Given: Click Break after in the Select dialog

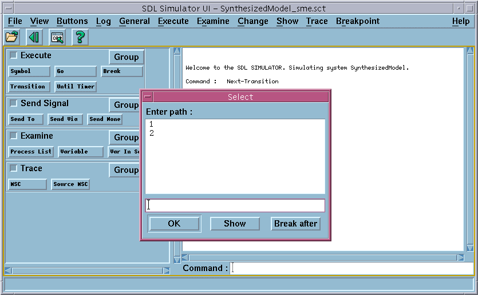Looking at the screenshot, I should (x=296, y=224).
